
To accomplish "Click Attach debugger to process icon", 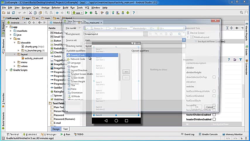I will [96, 13].
